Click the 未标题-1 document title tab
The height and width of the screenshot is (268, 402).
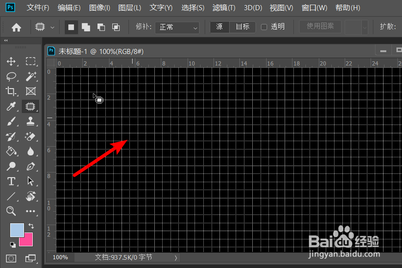coord(101,52)
